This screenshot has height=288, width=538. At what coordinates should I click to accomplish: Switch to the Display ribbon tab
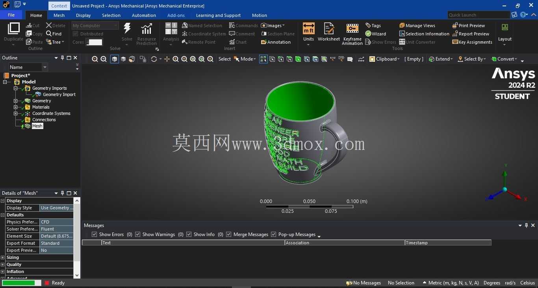pos(83,15)
